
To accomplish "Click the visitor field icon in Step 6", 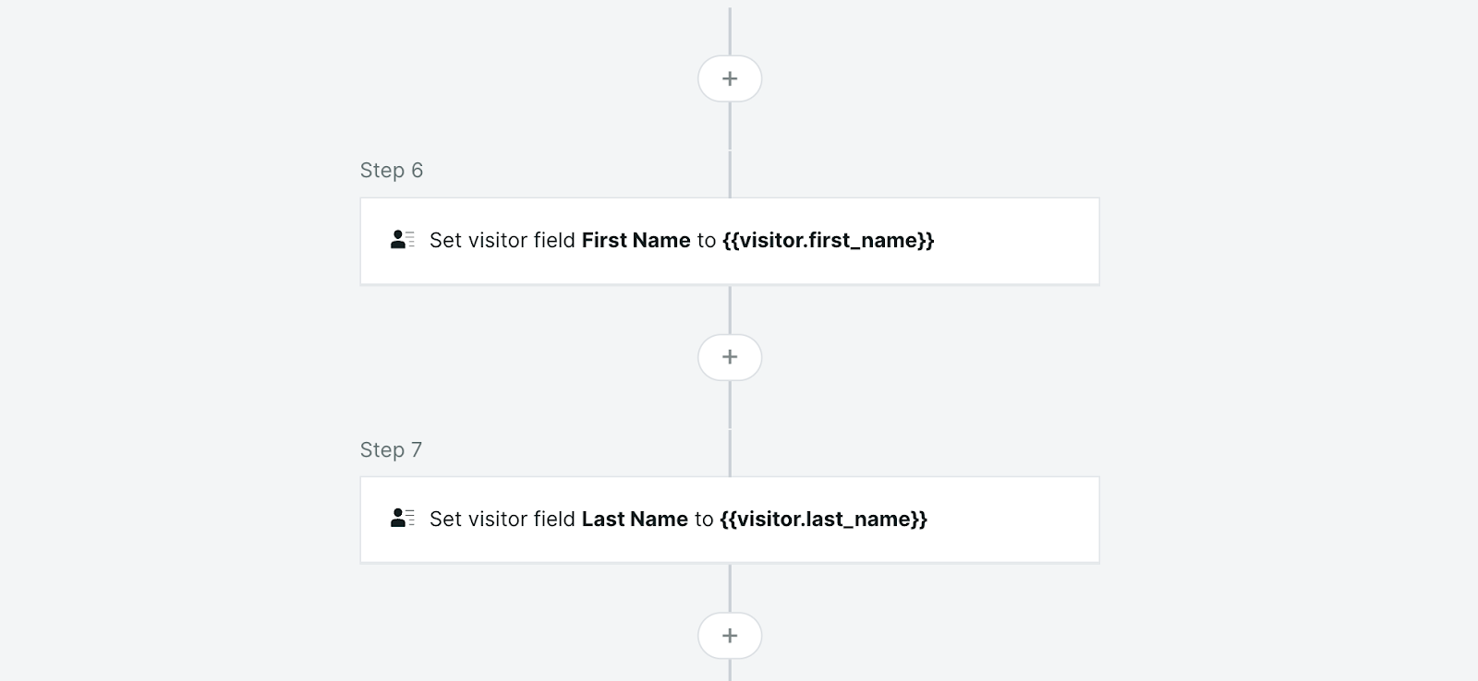I will (402, 240).
